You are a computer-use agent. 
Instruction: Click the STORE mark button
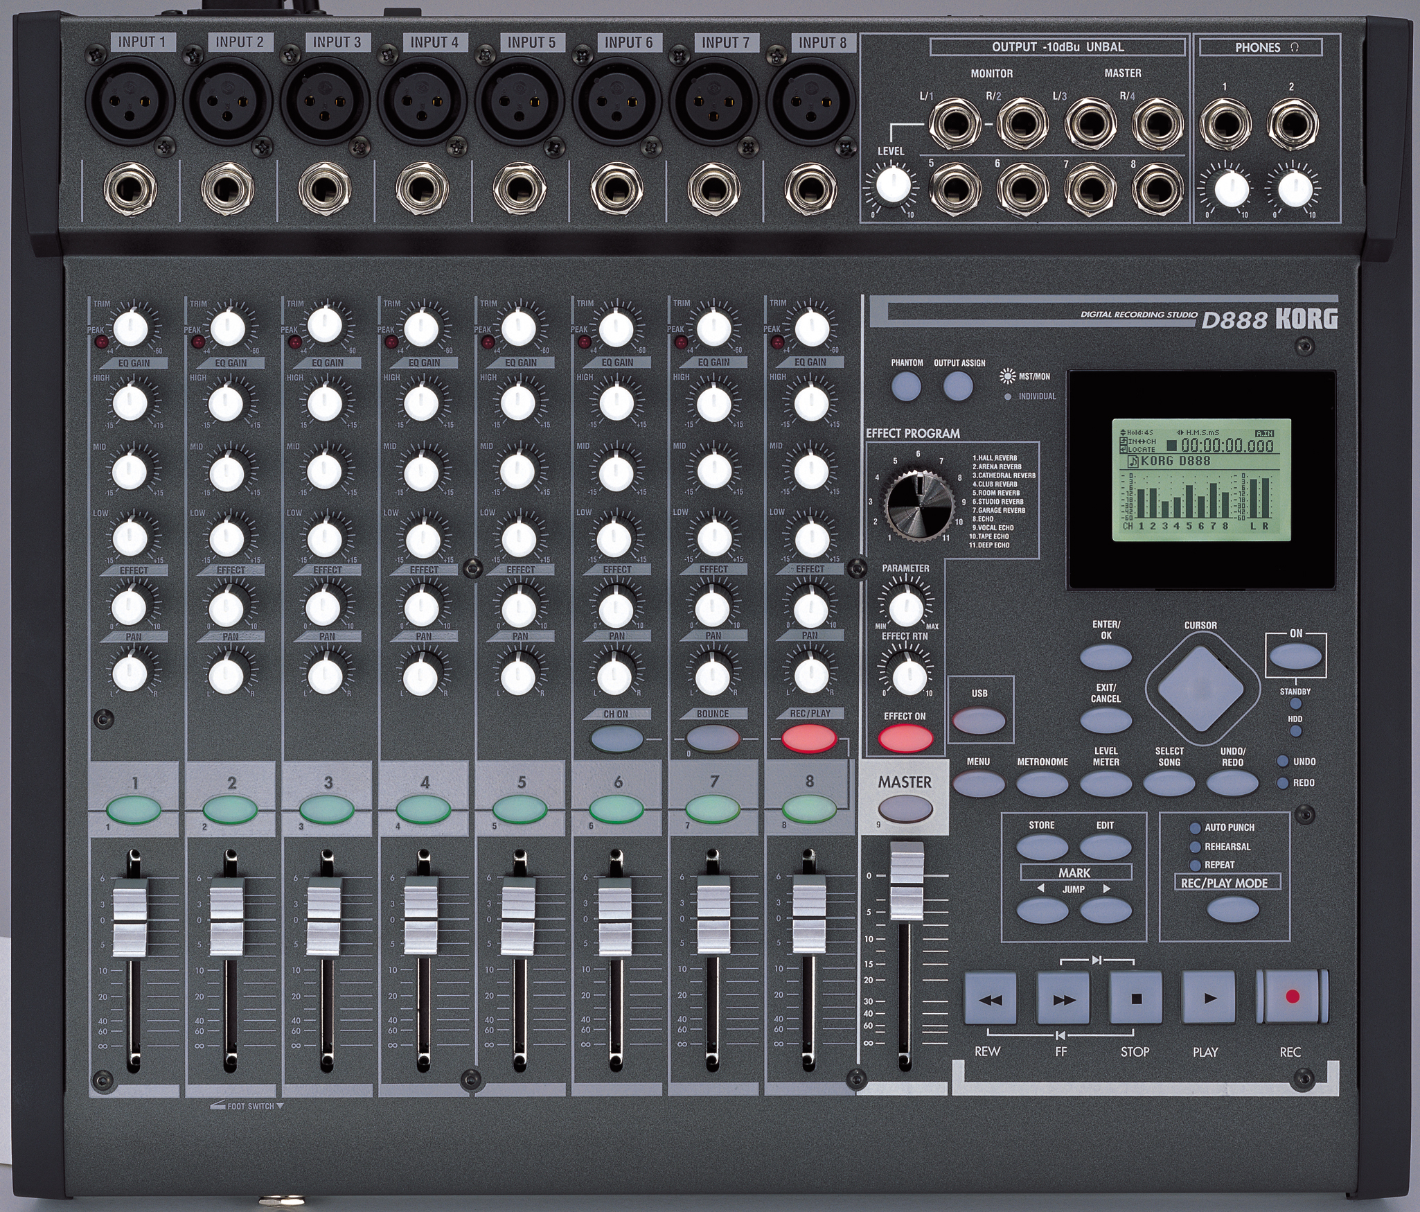(x=1042, y=847)
